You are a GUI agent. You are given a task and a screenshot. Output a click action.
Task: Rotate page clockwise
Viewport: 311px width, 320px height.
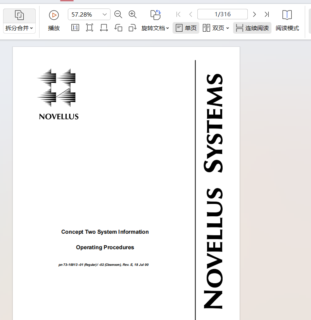[133, 28]
